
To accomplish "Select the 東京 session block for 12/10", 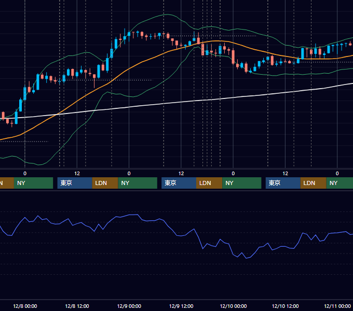I will pos(283,183).
